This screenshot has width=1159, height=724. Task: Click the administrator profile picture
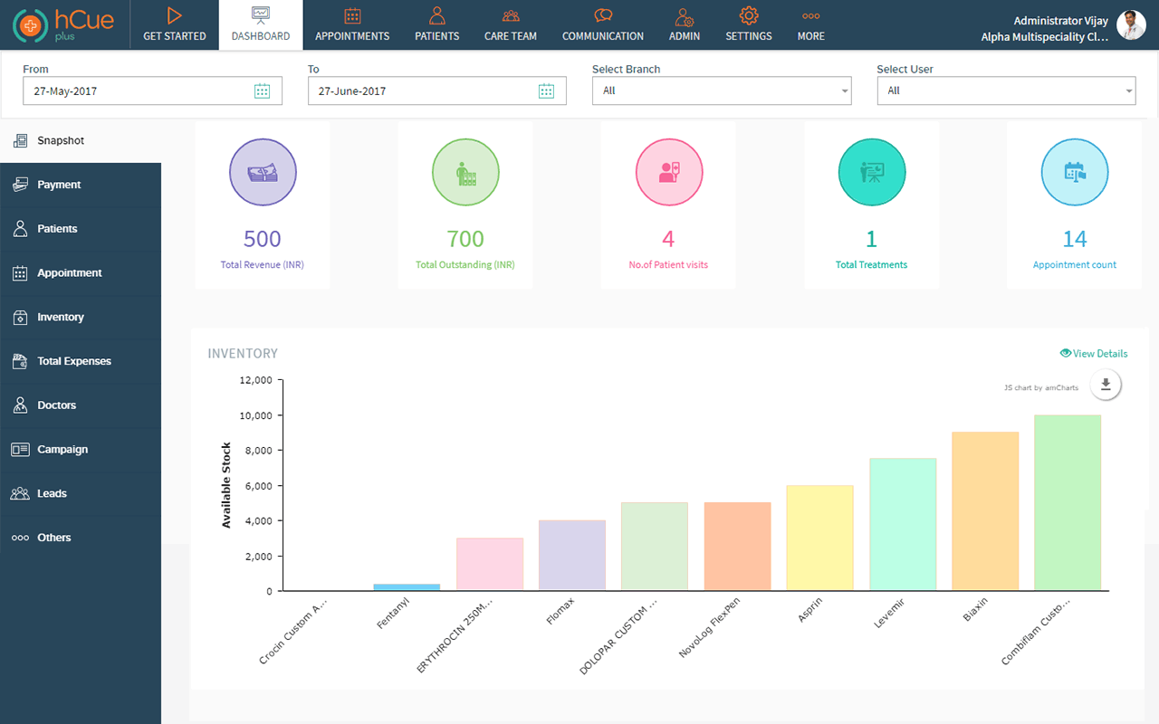coord(1131,24)
